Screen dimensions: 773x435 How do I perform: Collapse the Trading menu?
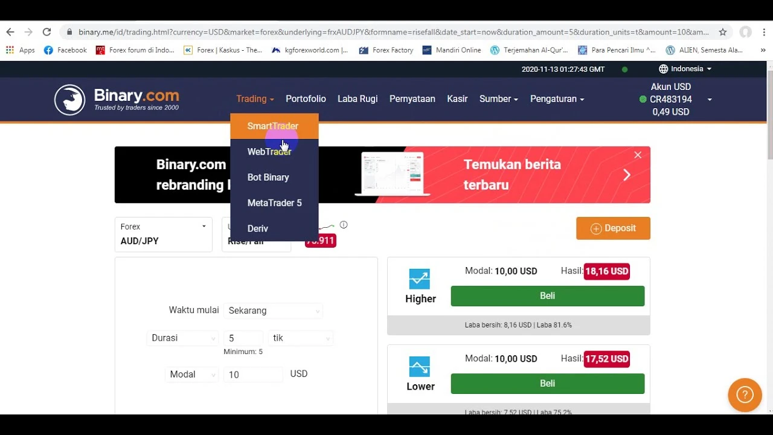255,99
